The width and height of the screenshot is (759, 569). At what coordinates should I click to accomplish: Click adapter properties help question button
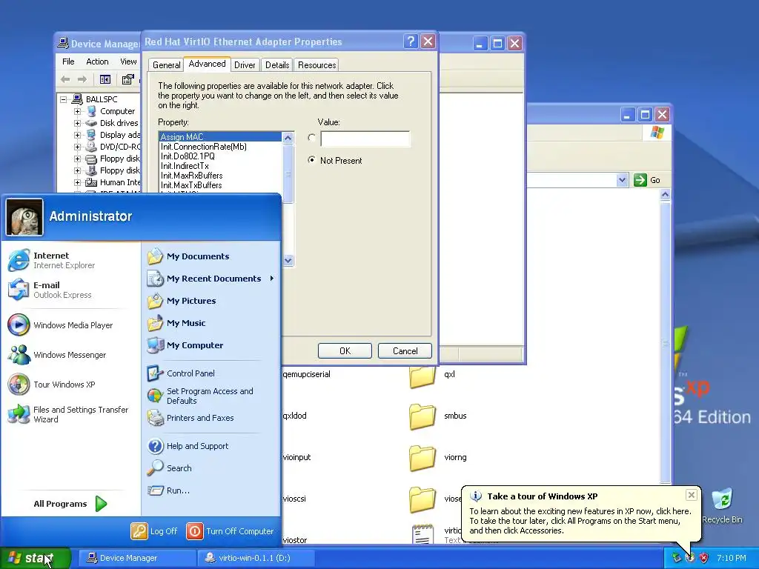(411, 41)
